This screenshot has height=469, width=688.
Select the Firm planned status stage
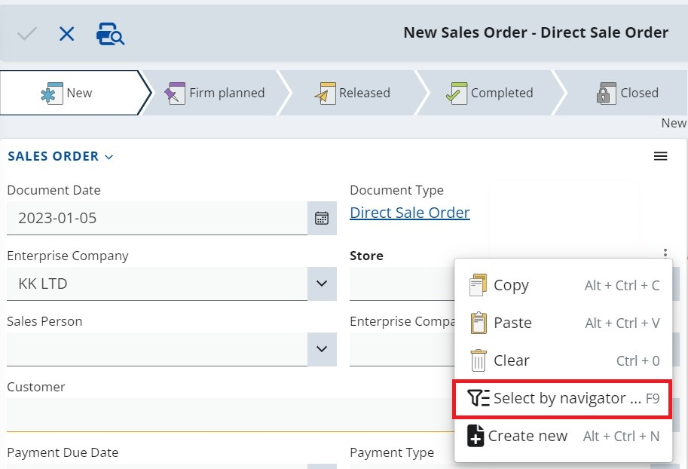(215, 93)
